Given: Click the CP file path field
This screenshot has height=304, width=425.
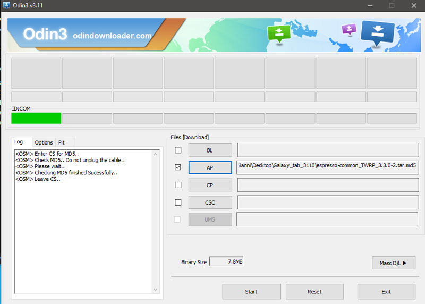Looking at the screenshot, I should [328, 185].
